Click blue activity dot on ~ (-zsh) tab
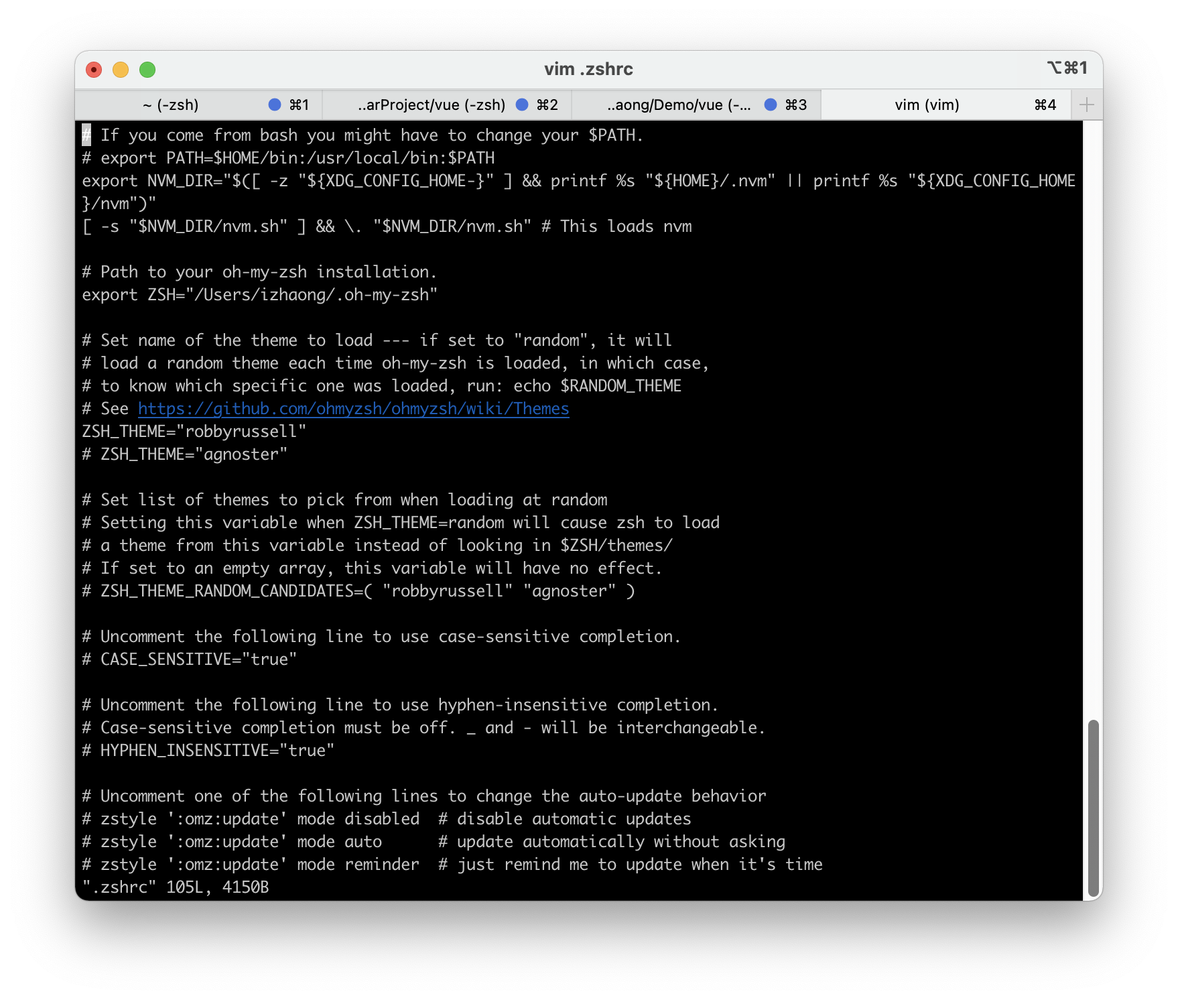The height and width of the screenshot is (1000, 1178). tap(274, 105)
